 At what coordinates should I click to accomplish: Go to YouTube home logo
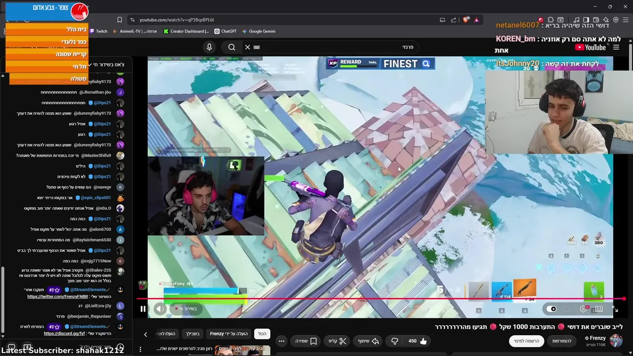(x=590, y=47)
